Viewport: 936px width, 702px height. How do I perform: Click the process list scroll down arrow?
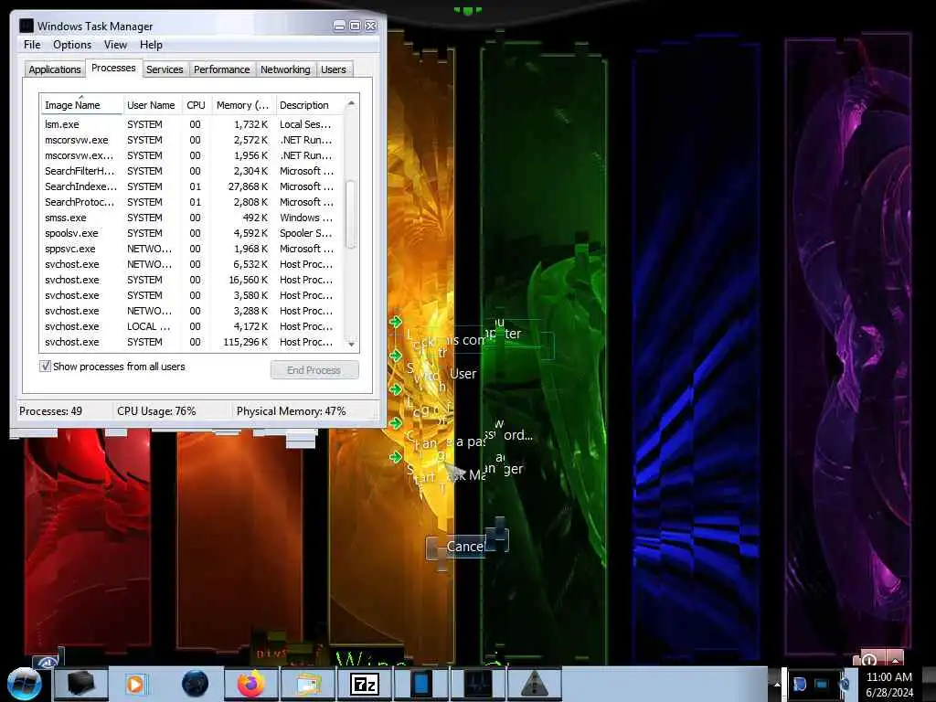(351, 344)
